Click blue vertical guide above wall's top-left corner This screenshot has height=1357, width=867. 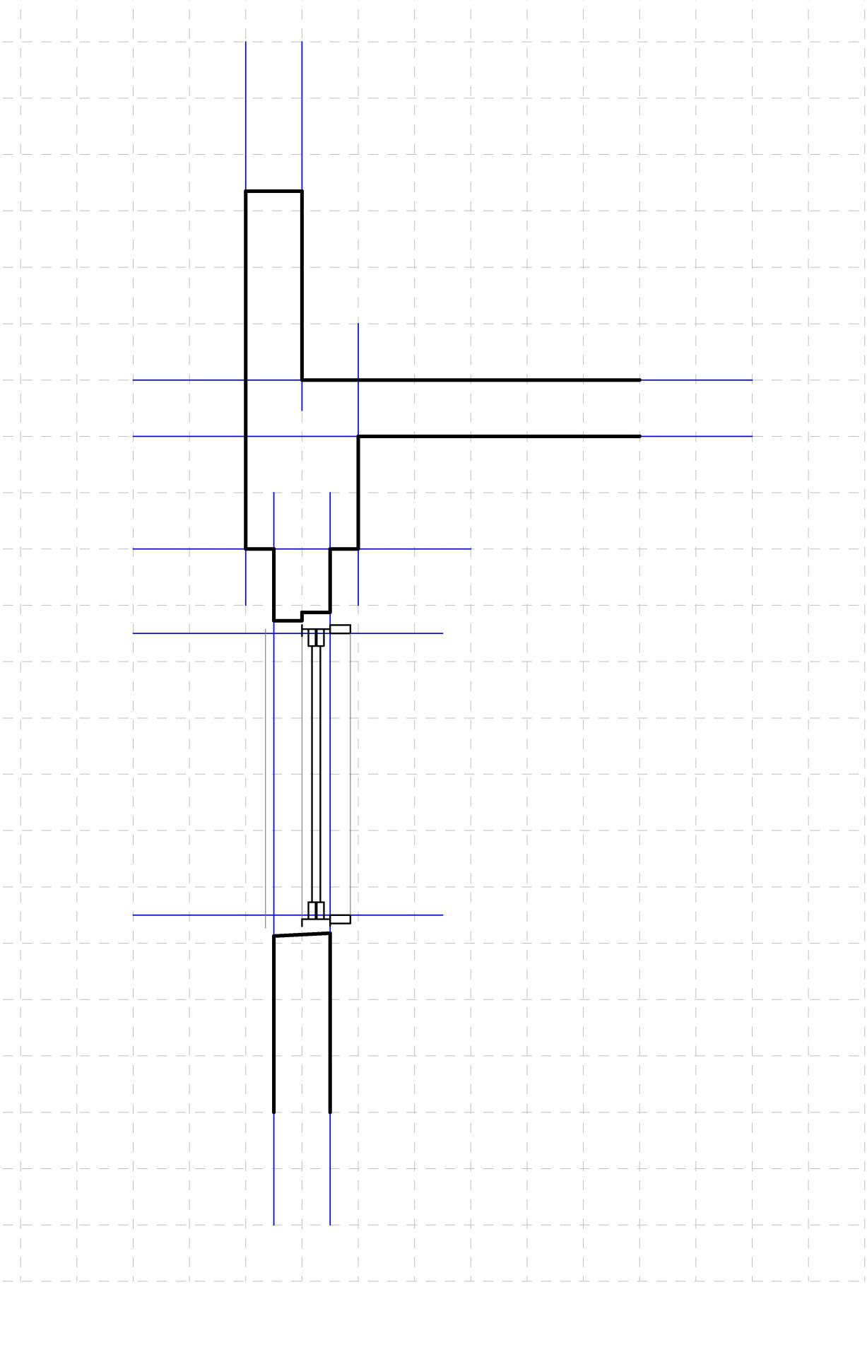point(246,113)
